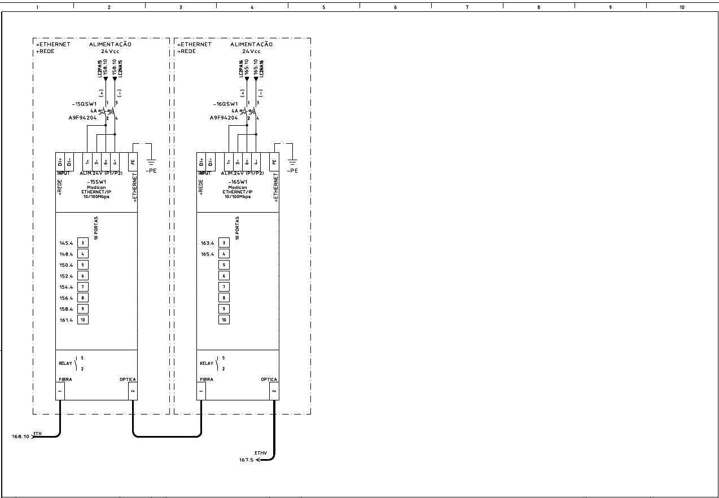Click column 5 in the top ruler
719x498 pixels.
coord(324,7)
